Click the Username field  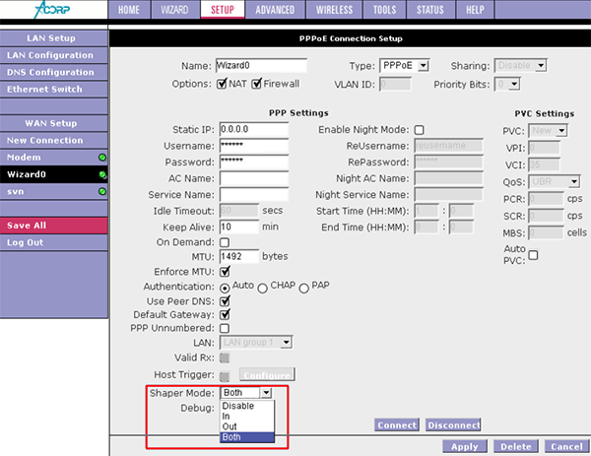(254, 146)
